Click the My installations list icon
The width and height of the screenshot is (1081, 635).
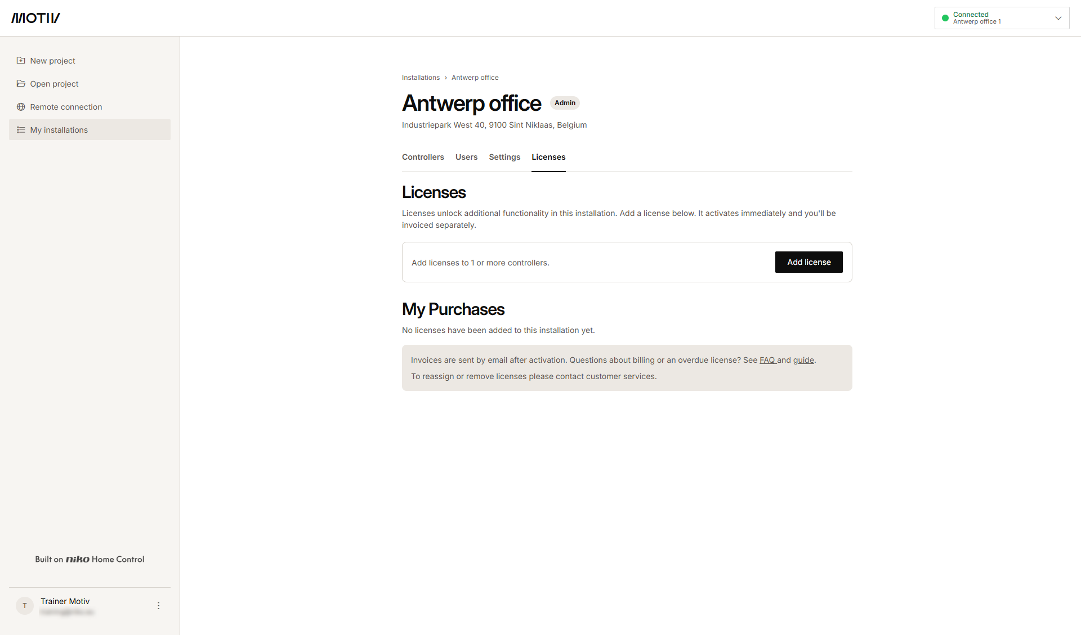[21, 129]
